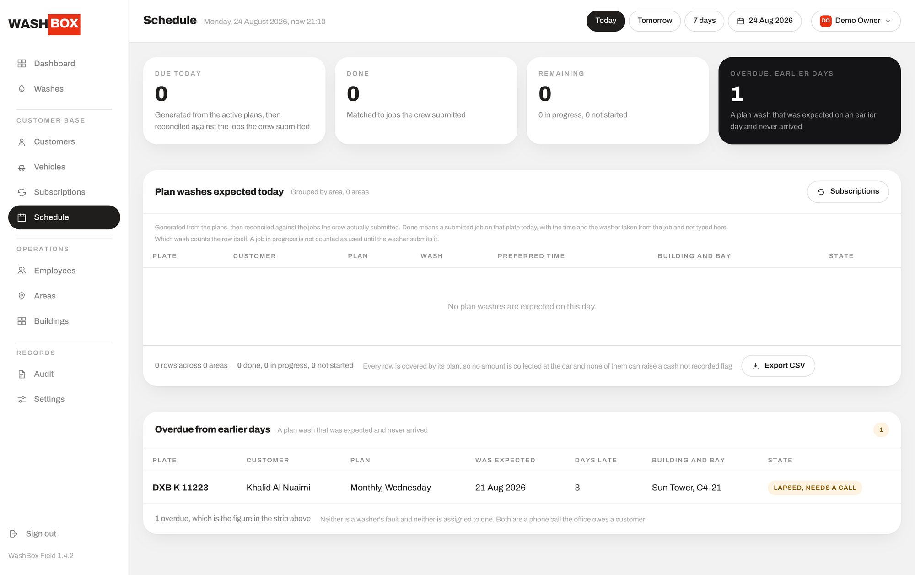Click the Days Late column header
Image resolution: width=915 pixels, height=575 pixels.
[x=596, y=461]
